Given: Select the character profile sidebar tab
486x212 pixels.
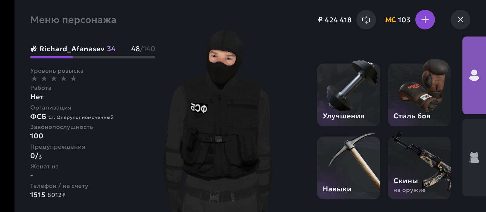Looking at the screenshot, I should tap(474, 75).
